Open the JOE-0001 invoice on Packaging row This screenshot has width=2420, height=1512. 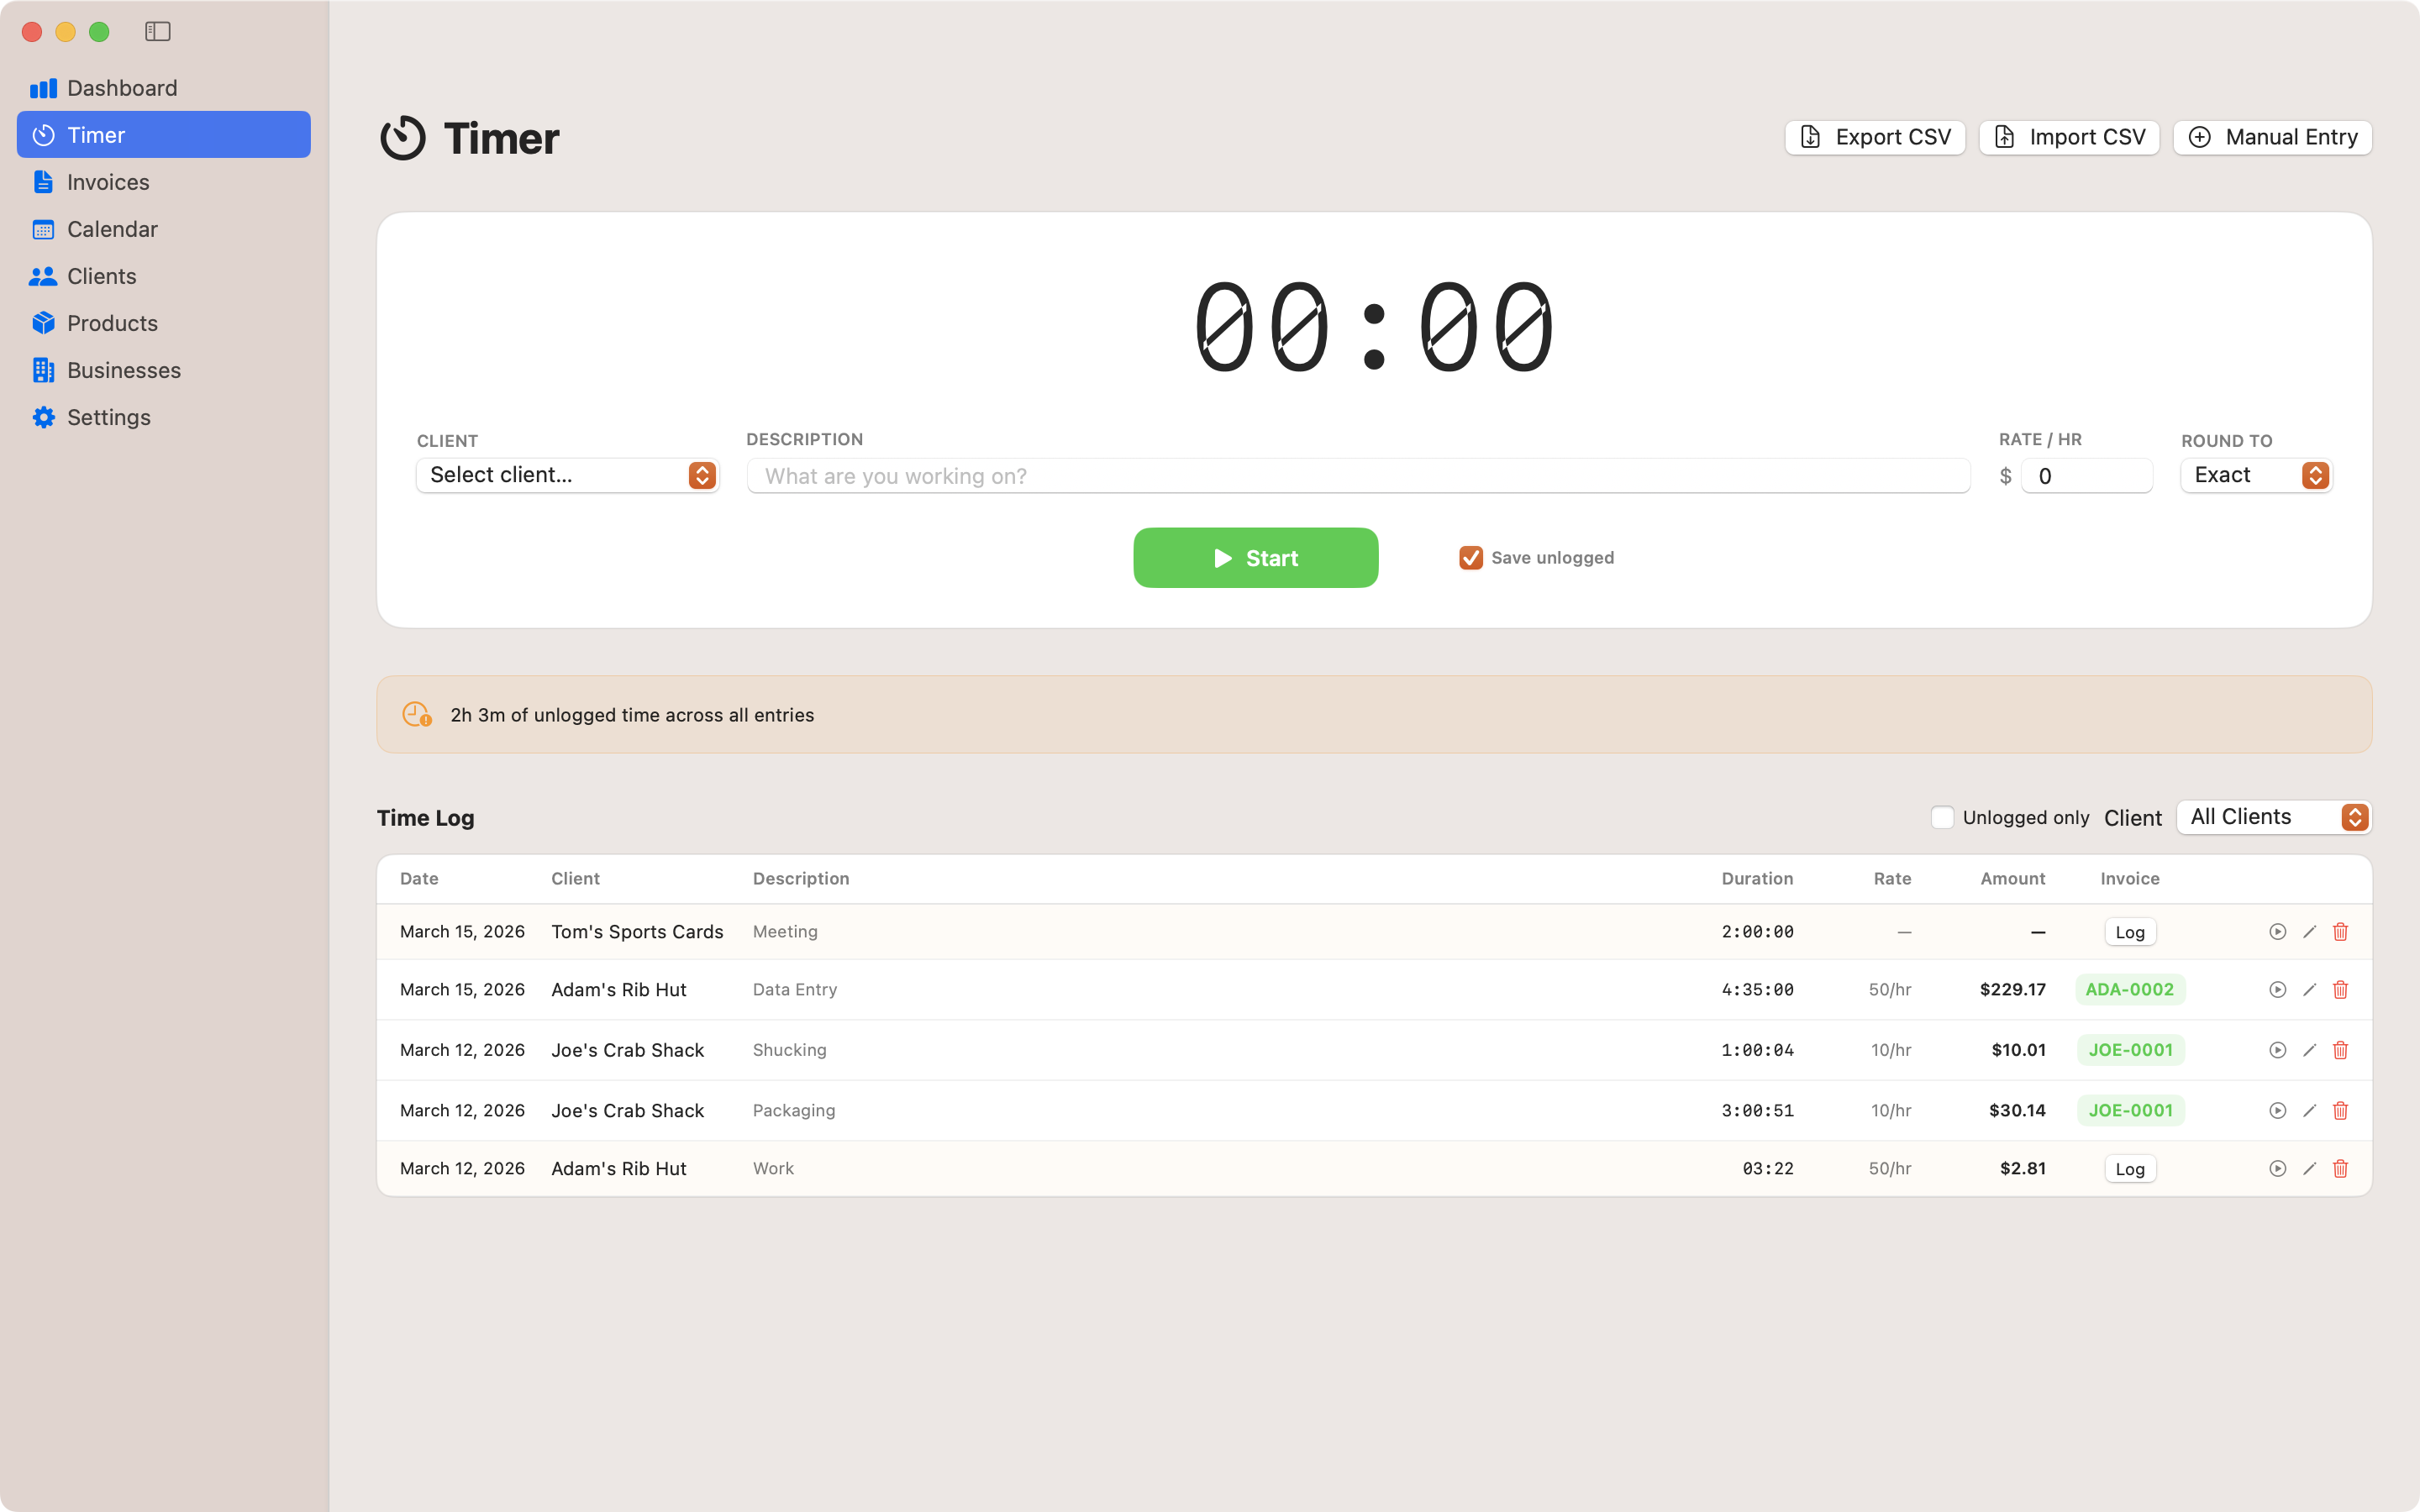[x=2130, y=1110]
